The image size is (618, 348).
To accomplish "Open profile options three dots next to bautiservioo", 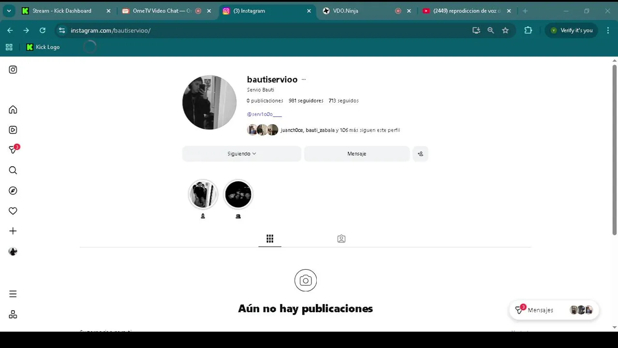I will point(304,80).
